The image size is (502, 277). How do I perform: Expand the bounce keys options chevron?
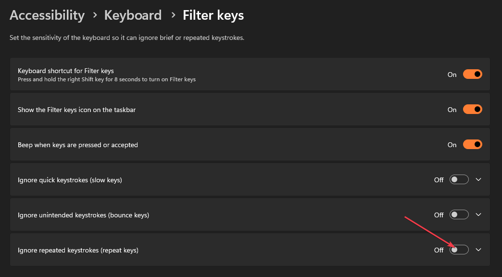click(478, 215)
